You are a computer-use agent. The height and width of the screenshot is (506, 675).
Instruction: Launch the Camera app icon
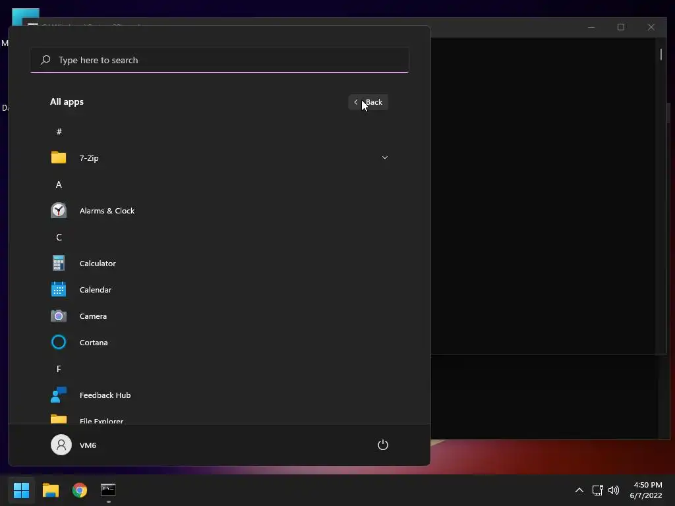pyautogui.click(x=59, y=316)
